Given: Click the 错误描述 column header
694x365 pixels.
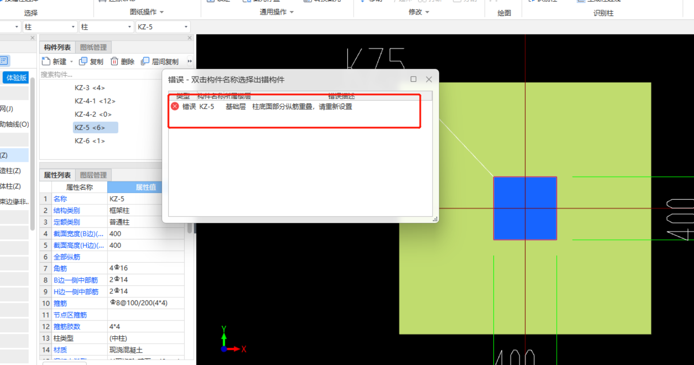Looking at the screenshot, I should (341, 96).
